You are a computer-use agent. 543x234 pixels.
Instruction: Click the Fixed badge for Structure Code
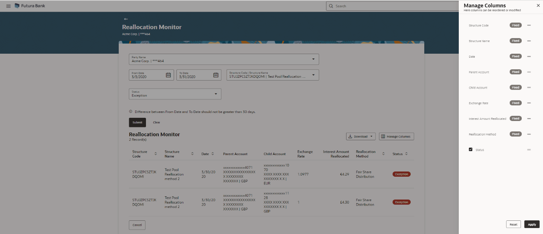pos(516,25)
